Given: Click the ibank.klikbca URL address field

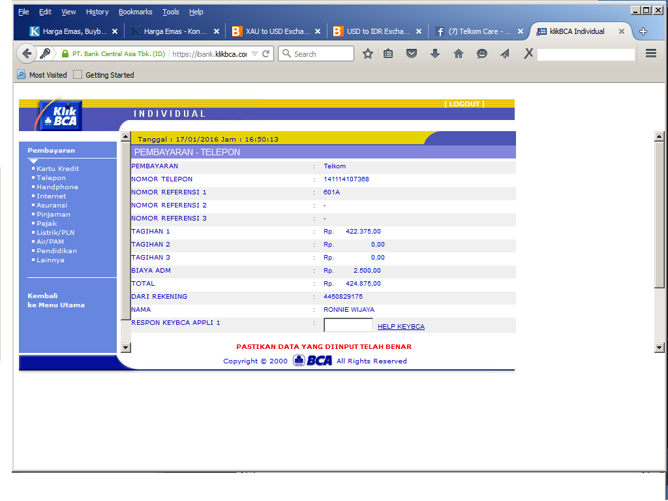Looking at the screenshot, I should tap(209, 53).
